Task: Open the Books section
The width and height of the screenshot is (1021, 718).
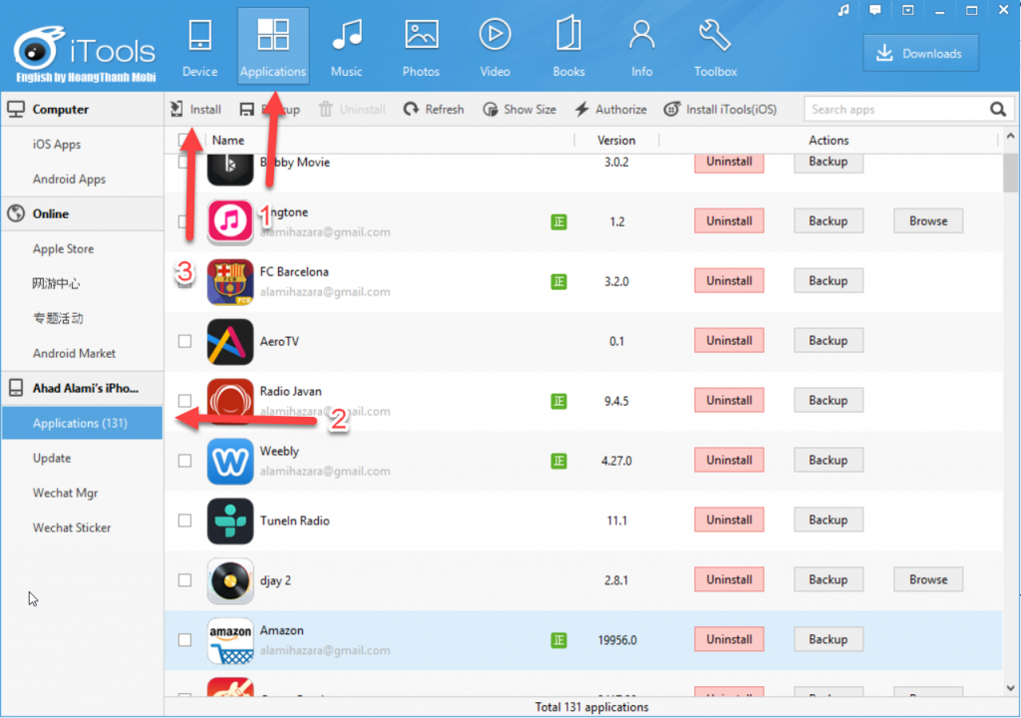Action: point(568,47)
